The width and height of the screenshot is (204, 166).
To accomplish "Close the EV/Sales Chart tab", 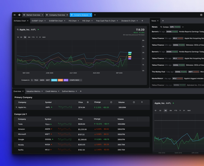I will pyautogui.click(x=28, y=21).
